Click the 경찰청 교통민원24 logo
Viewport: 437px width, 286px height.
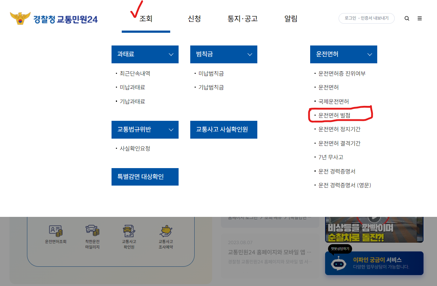[54, 19]
